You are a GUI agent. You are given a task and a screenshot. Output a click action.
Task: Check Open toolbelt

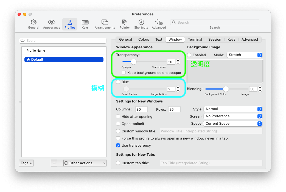(118, 124)
